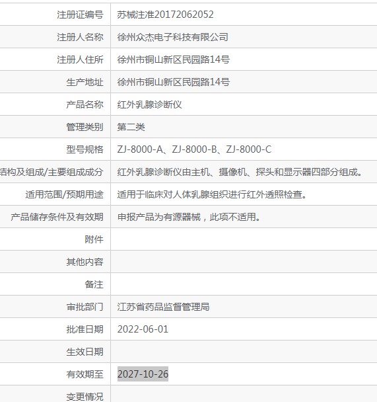The height and width of the screenshot is (402, 377).
Task: Select the registrant name 徐州众杰电子科技有限公司
Action: (x=173, y=37)
